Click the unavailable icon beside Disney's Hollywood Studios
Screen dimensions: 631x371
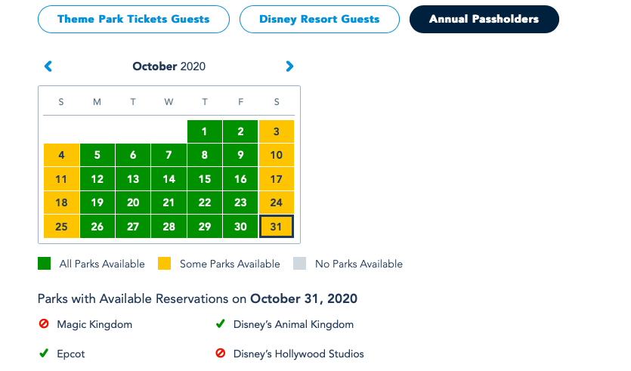pyautogui.click(x=221, y=353)
